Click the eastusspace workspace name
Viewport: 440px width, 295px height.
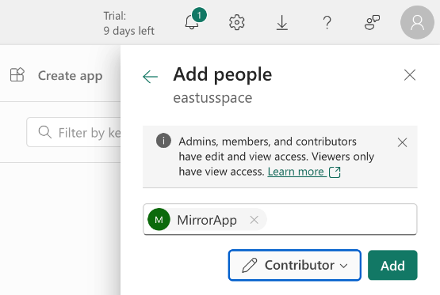212,98
